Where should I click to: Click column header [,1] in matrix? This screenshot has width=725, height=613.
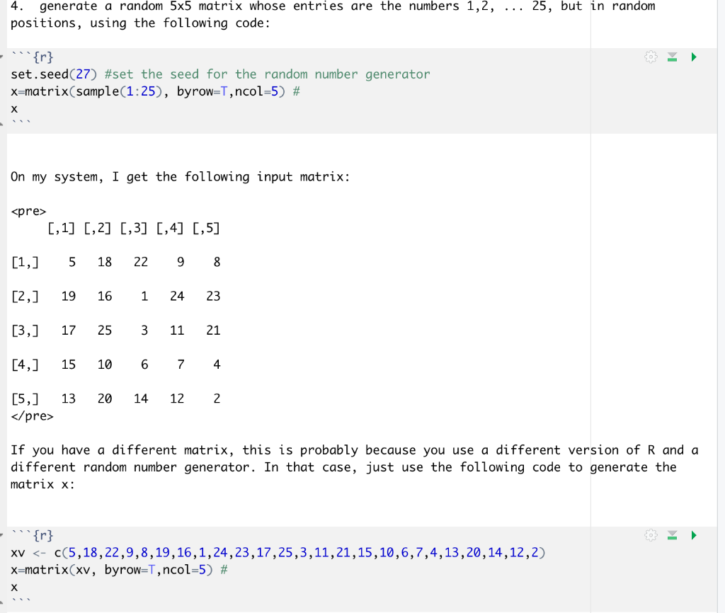tap(61, 228)
